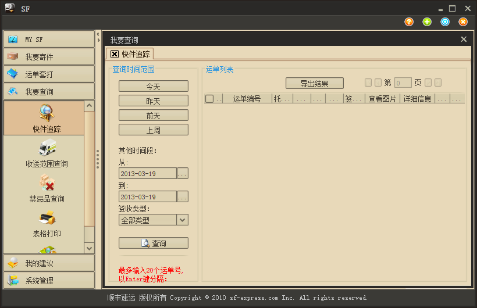
Task: Select the 表格打印 printer icon
Action: 47,218
